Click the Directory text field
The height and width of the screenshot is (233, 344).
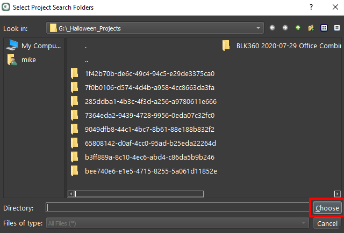177,208
